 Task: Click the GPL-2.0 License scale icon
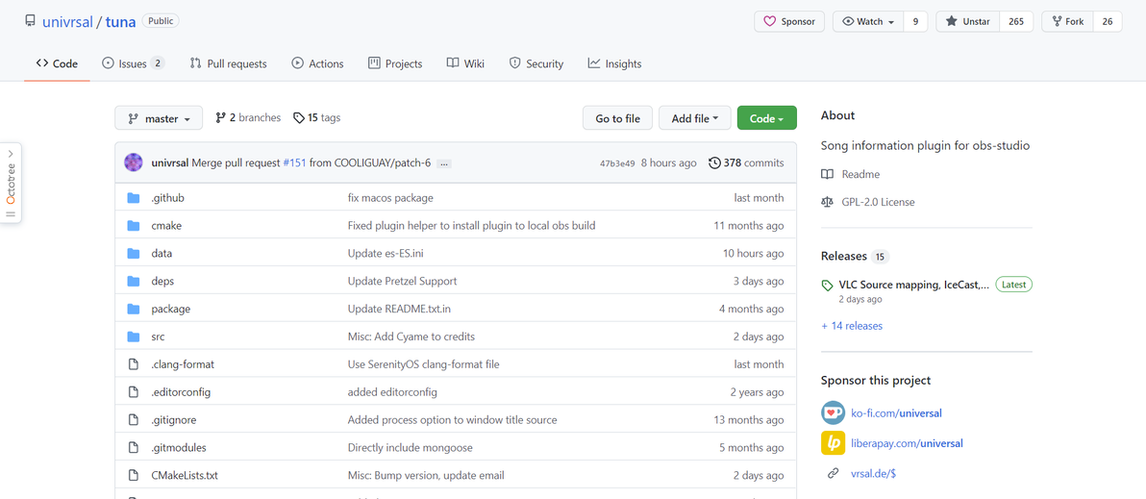827,202
